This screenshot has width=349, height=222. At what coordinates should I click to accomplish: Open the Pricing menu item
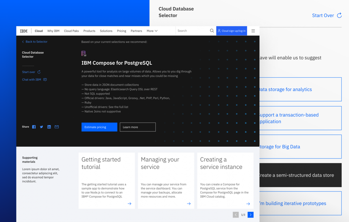click(122, 31)
